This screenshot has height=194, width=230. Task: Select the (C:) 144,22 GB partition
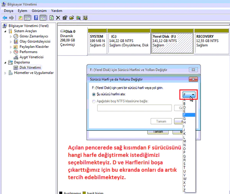tap(129, 41)
